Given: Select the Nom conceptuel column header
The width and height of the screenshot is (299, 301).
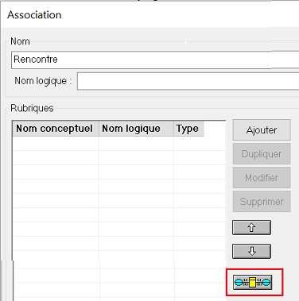Looking at the screenshot, I should (x=56, y=129).
